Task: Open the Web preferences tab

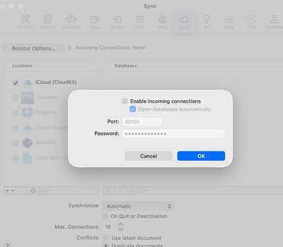Action: click(x=162, y=22)
